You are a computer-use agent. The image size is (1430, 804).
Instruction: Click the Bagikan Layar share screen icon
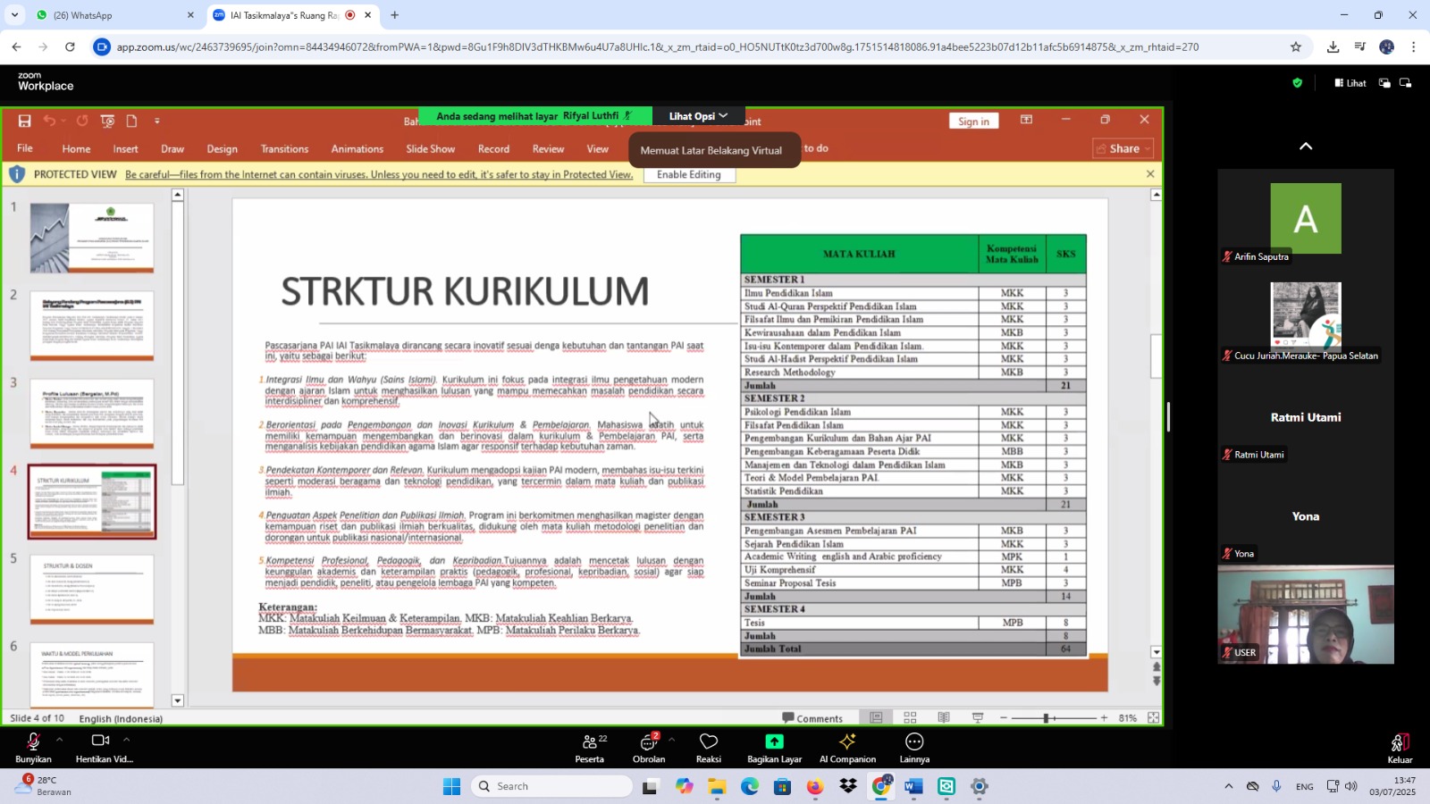774,741
